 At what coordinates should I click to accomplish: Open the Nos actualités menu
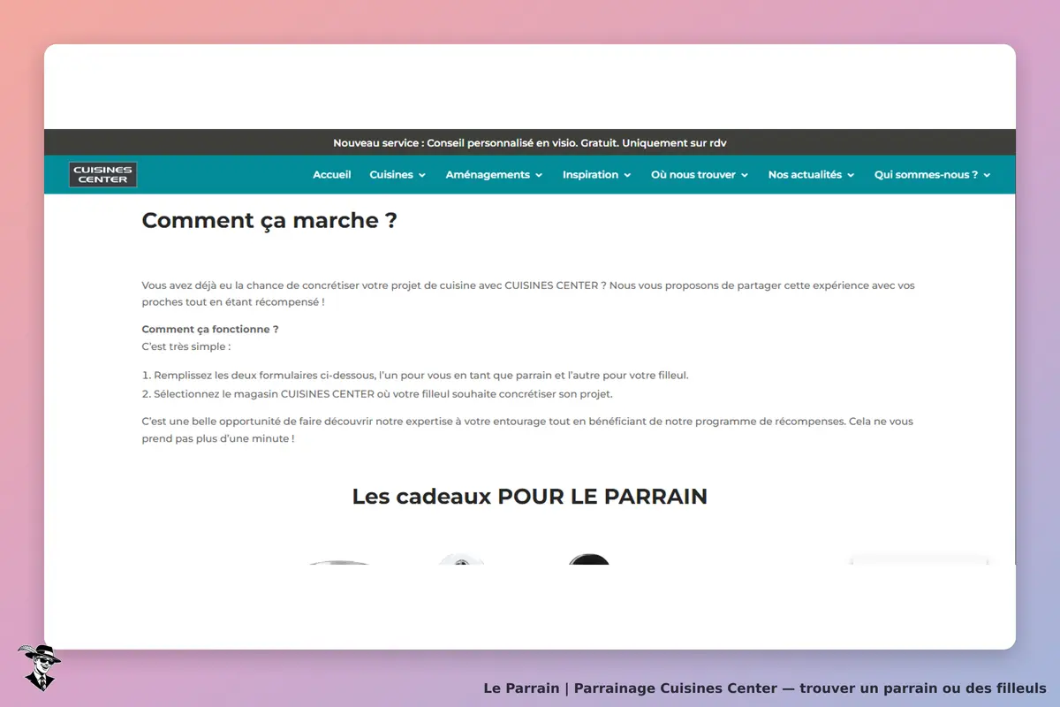(x=805, y=175)
